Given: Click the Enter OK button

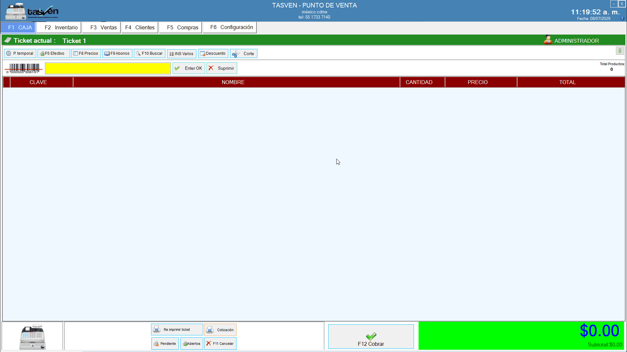Looking at the screenshot, I should click(x=189, y=68).
